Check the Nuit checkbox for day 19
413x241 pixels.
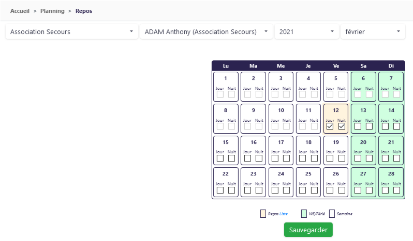(x=342, y=158)
